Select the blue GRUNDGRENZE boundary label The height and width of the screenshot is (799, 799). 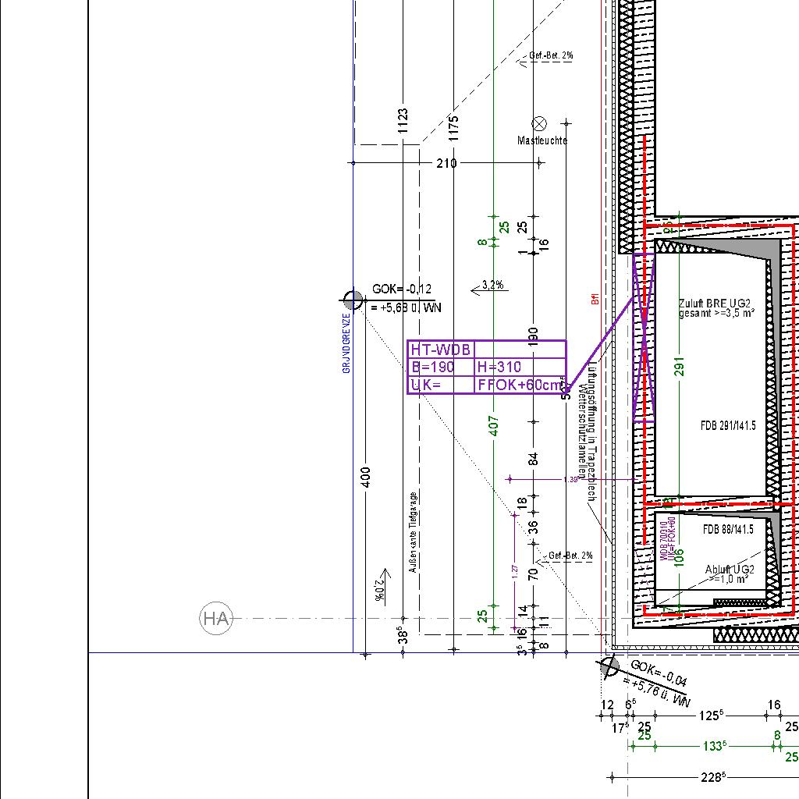[346, 343]
